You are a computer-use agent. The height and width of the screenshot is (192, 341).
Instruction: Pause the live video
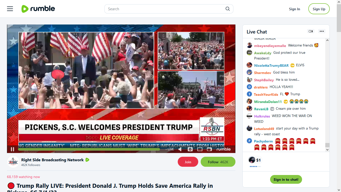pyautogui.click(x=12, y=149)
